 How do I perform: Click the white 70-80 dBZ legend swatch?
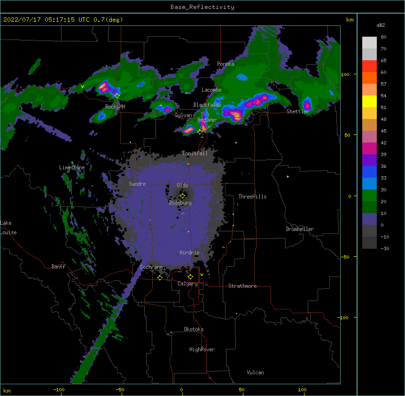click(x=369, y=43)
